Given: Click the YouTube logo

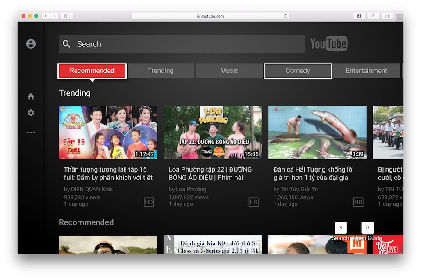Looking at the screenshot, I should point(328,44).
